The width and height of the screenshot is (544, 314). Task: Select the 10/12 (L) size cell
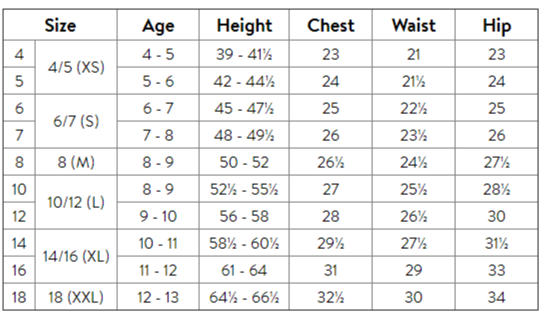pos(76,203)
